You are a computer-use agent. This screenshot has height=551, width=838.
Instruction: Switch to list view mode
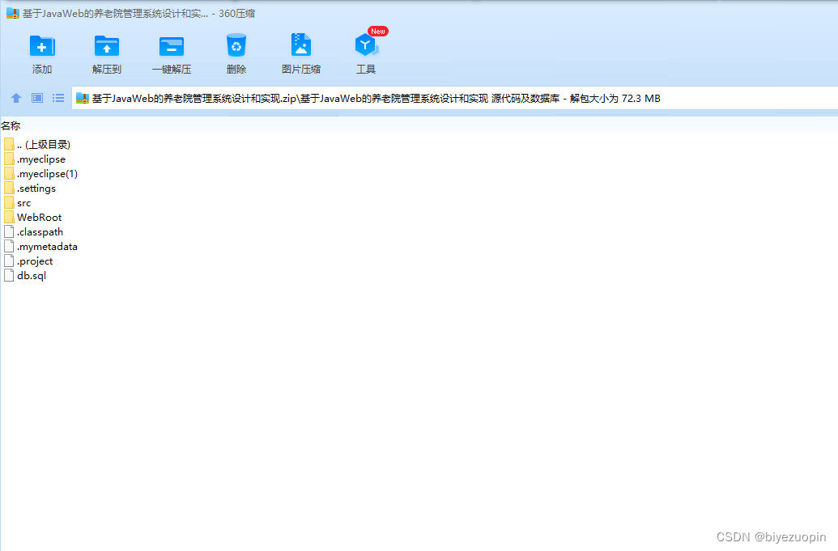point(57,98)
